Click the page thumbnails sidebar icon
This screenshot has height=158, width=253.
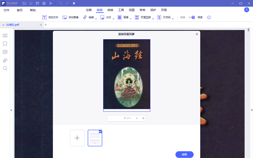5,35
